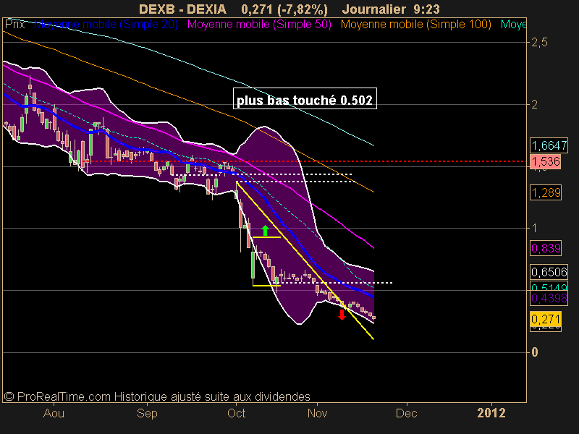
Task: Click the 'Nov' month label
Action: coord(317,413)
